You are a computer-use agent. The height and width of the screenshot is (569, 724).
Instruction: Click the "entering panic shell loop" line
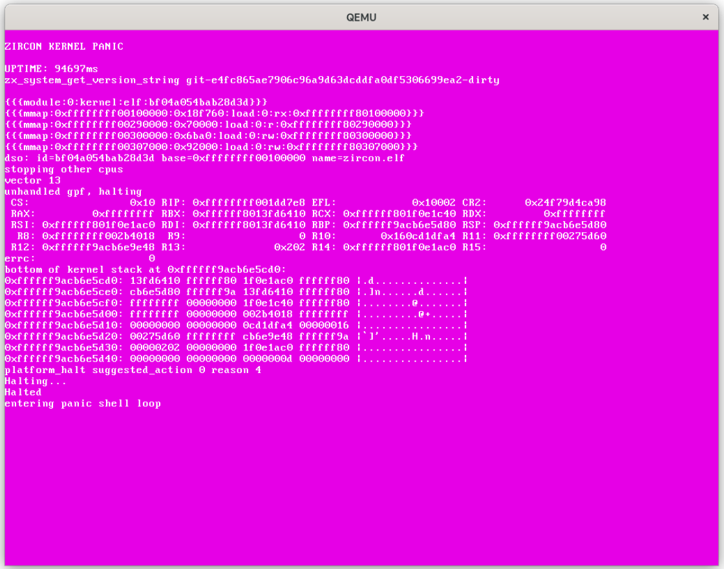(x=83, y=403)
